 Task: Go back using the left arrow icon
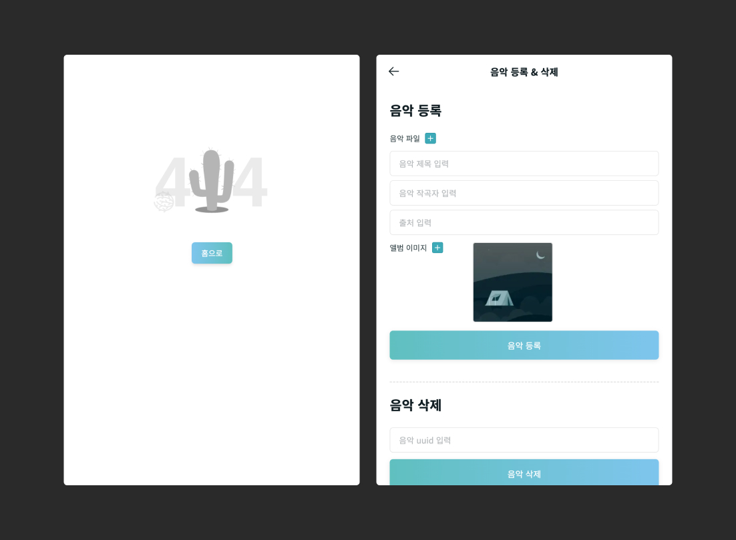point(394,71)
